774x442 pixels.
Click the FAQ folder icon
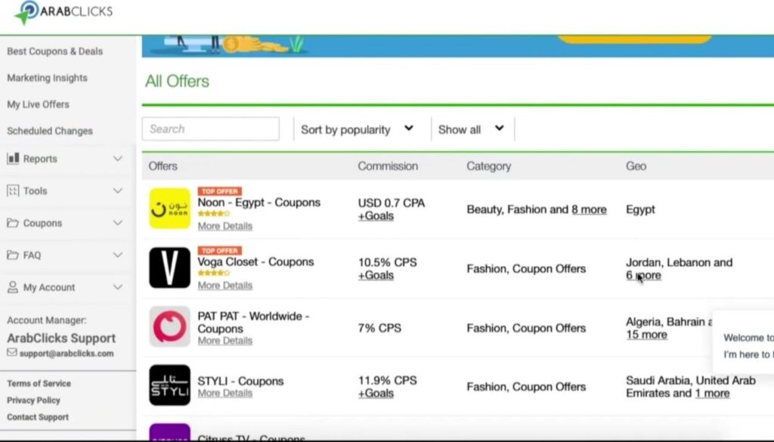(13, 255)
